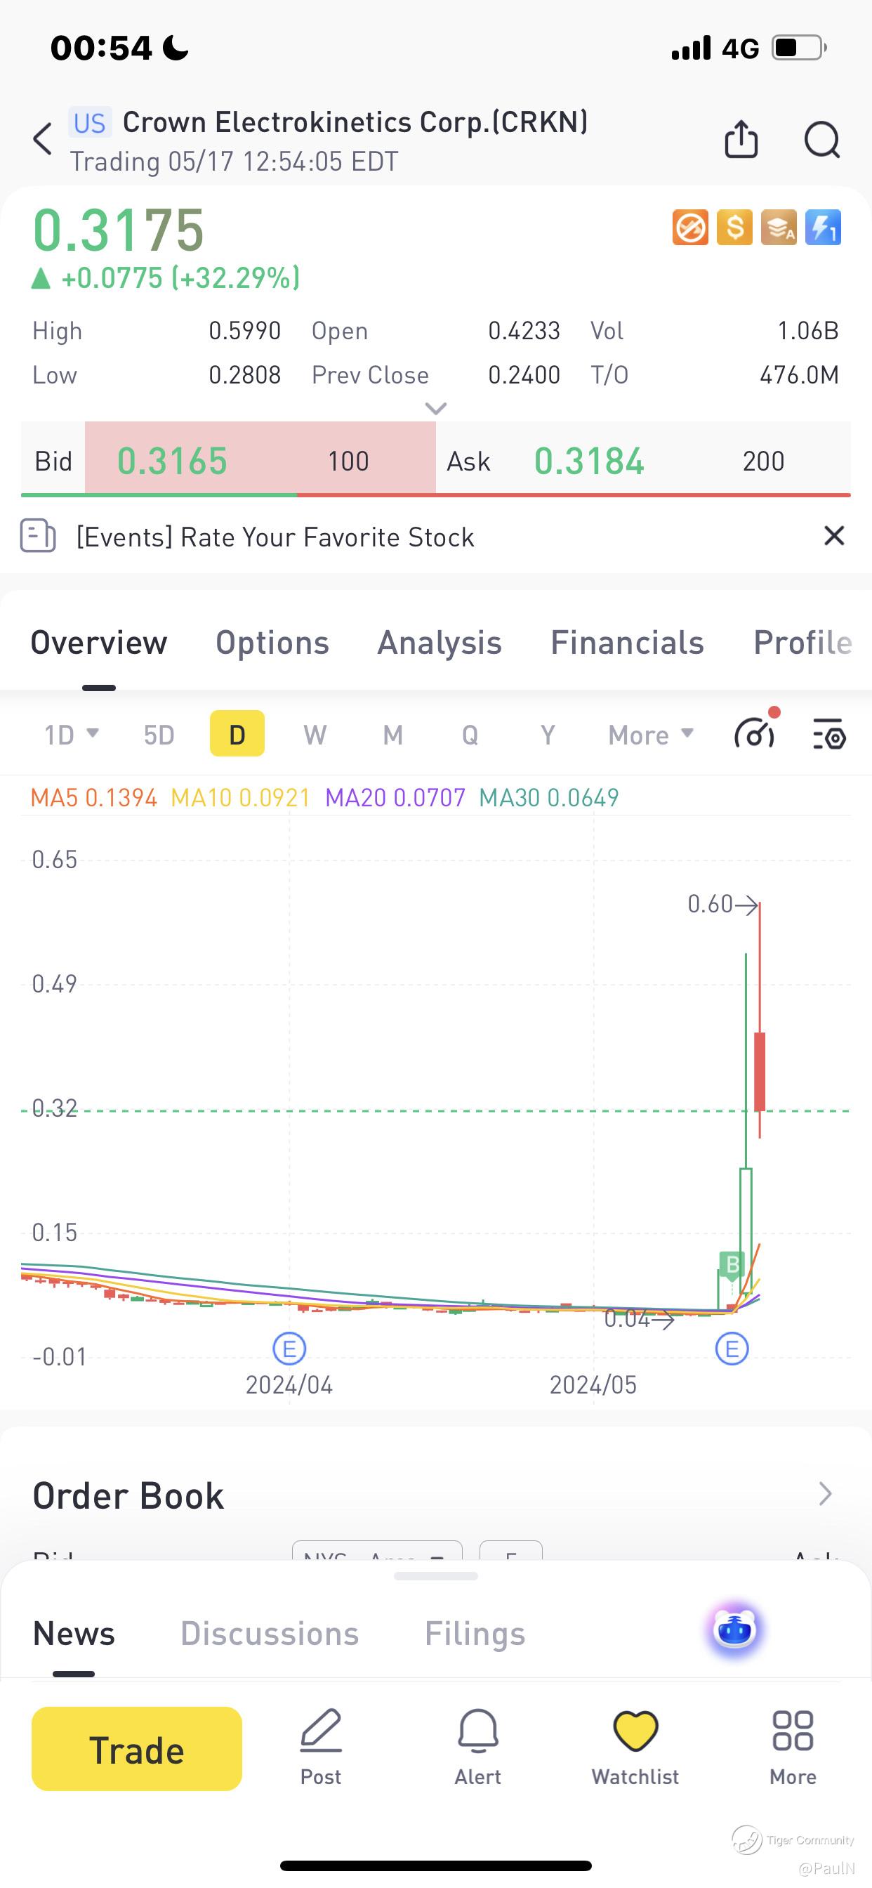
Task: Tap the green B buy marker
Action: [732, 1264]
